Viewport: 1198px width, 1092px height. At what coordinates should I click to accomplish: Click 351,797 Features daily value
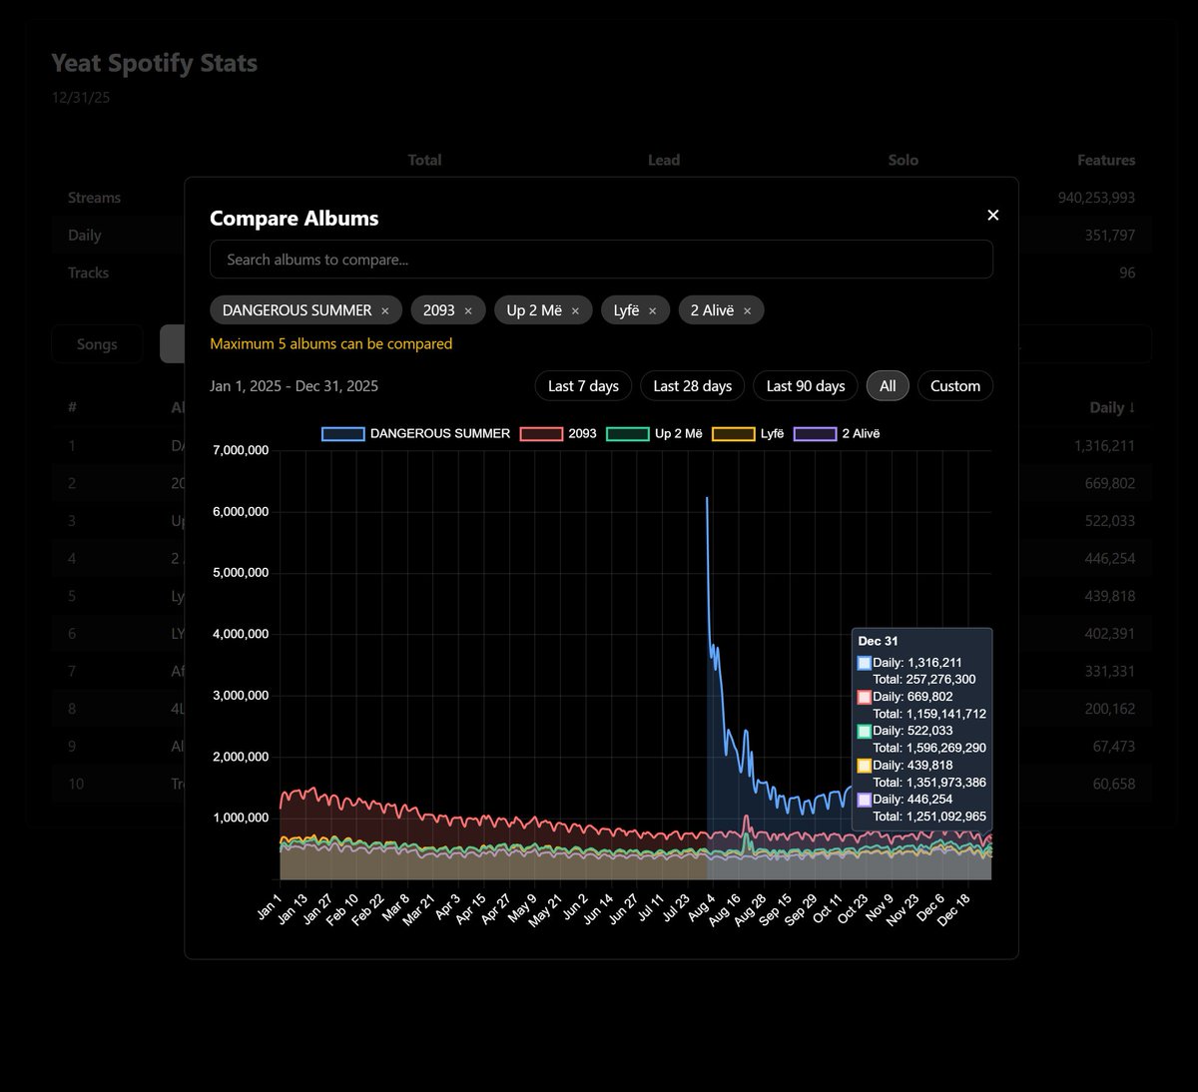[x=1110, y=236]
